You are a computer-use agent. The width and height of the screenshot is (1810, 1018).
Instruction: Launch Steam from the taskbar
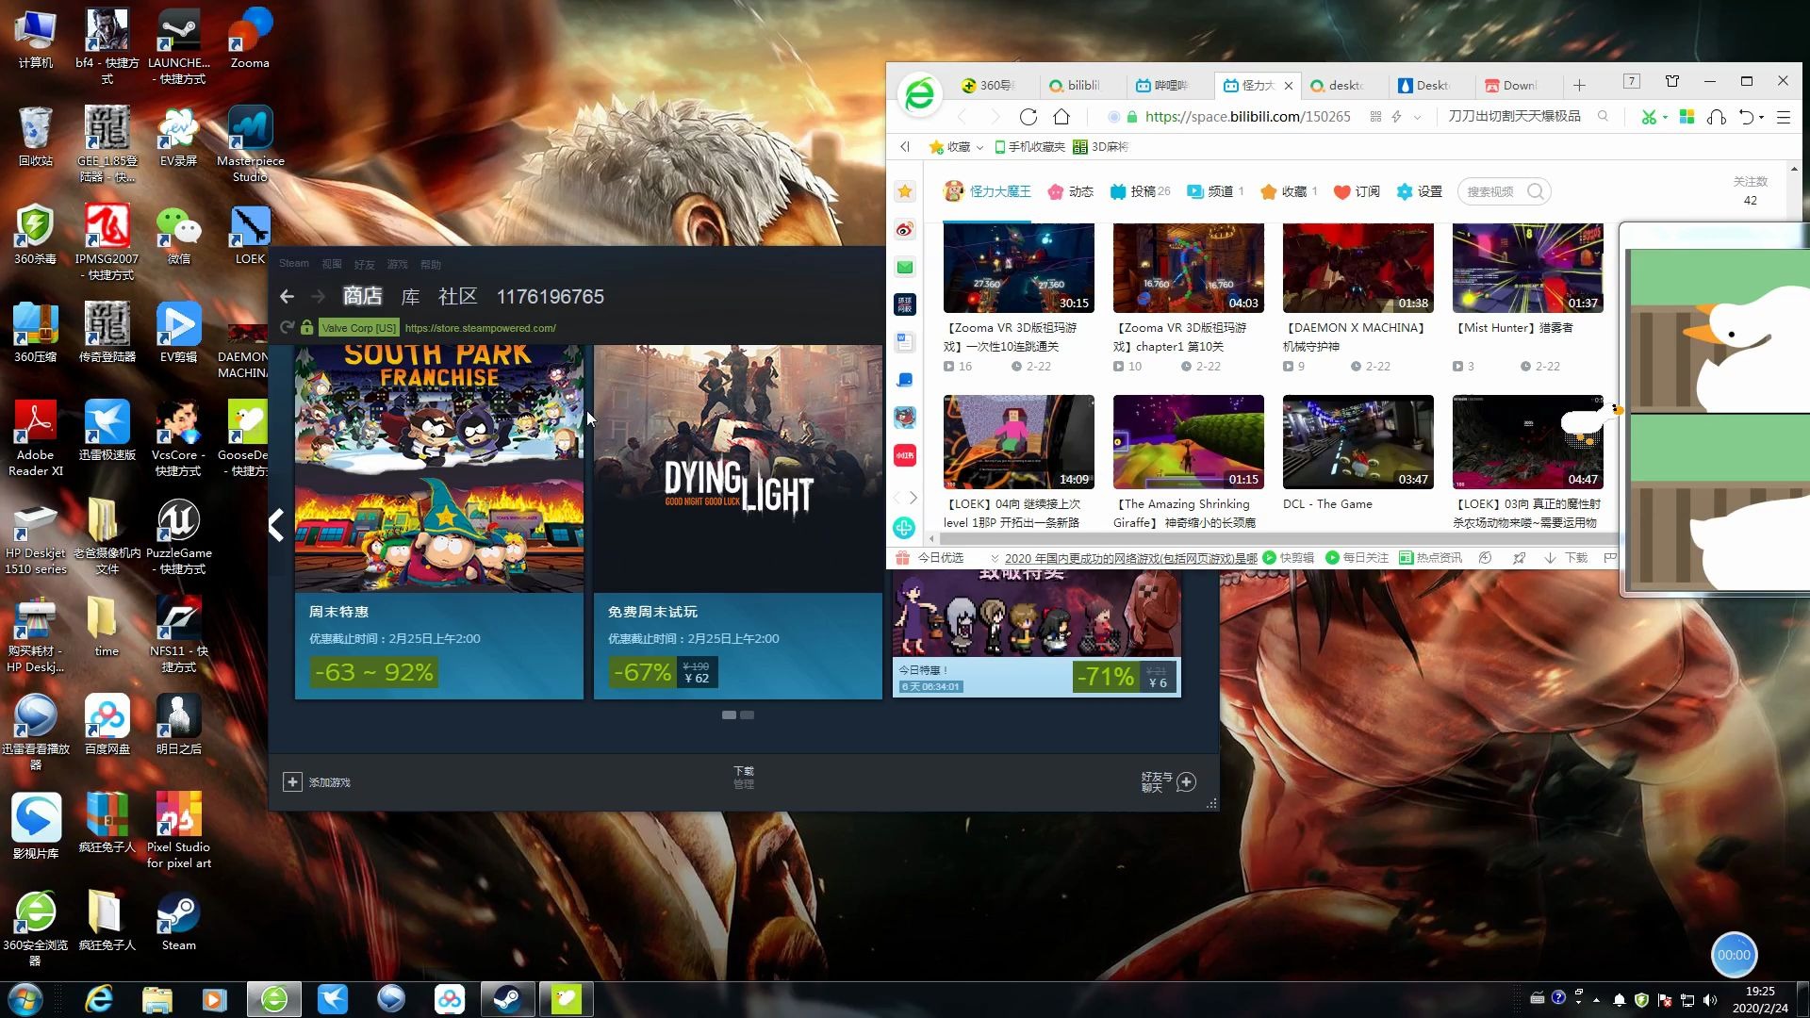(x=508, y=998)
